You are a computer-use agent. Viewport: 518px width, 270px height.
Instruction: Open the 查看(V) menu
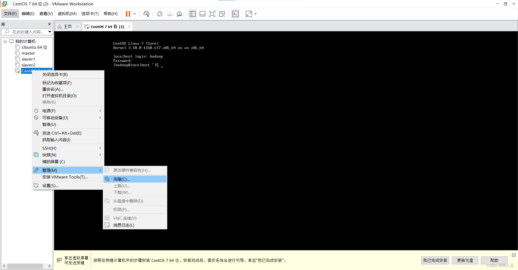coord(46,14)
